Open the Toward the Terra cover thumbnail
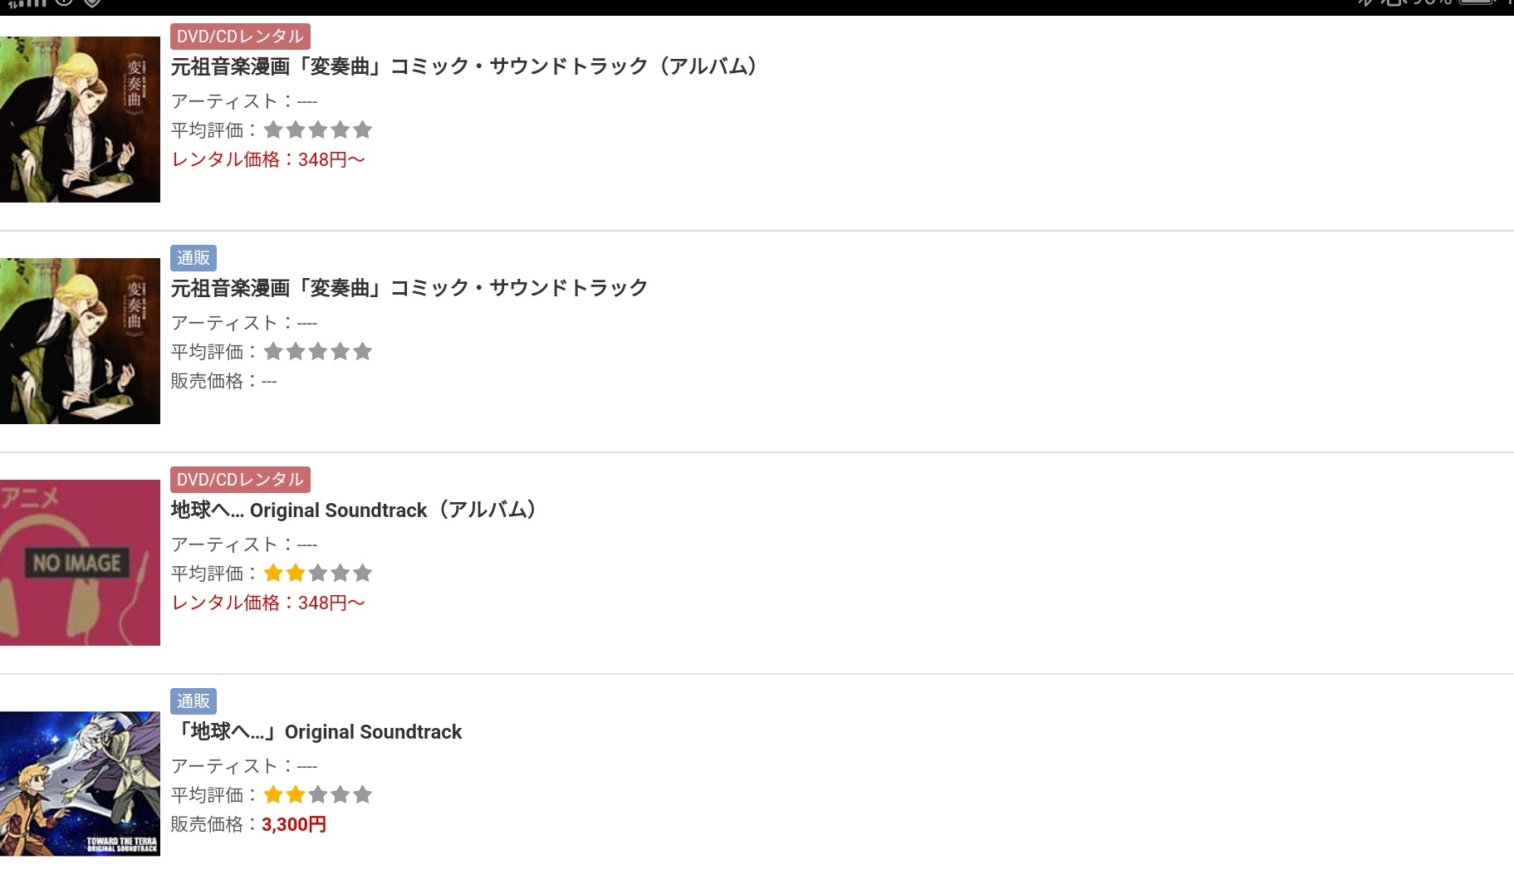This screenshot has width=1514, height=874. (80, 784)
